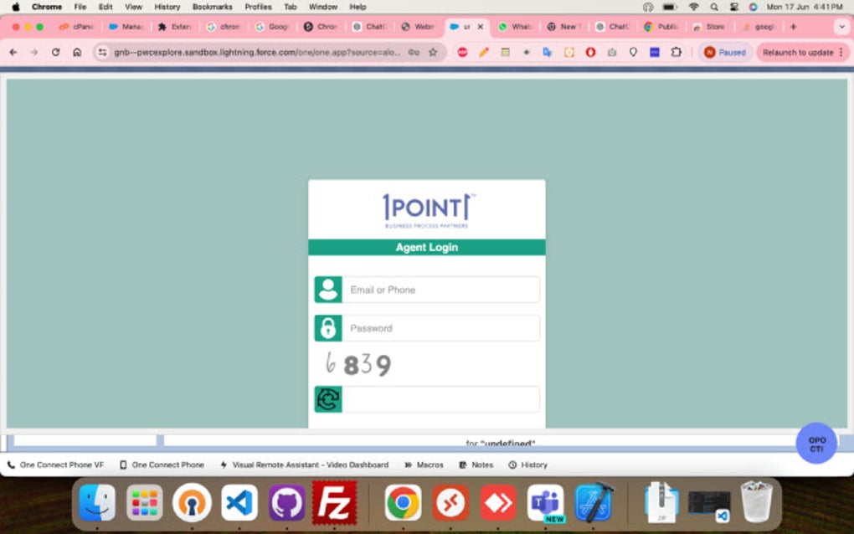This screenshot has height=534, width=854.
Task: Expand the tab search dropdown arrow
Action: (x=841, y=27)
